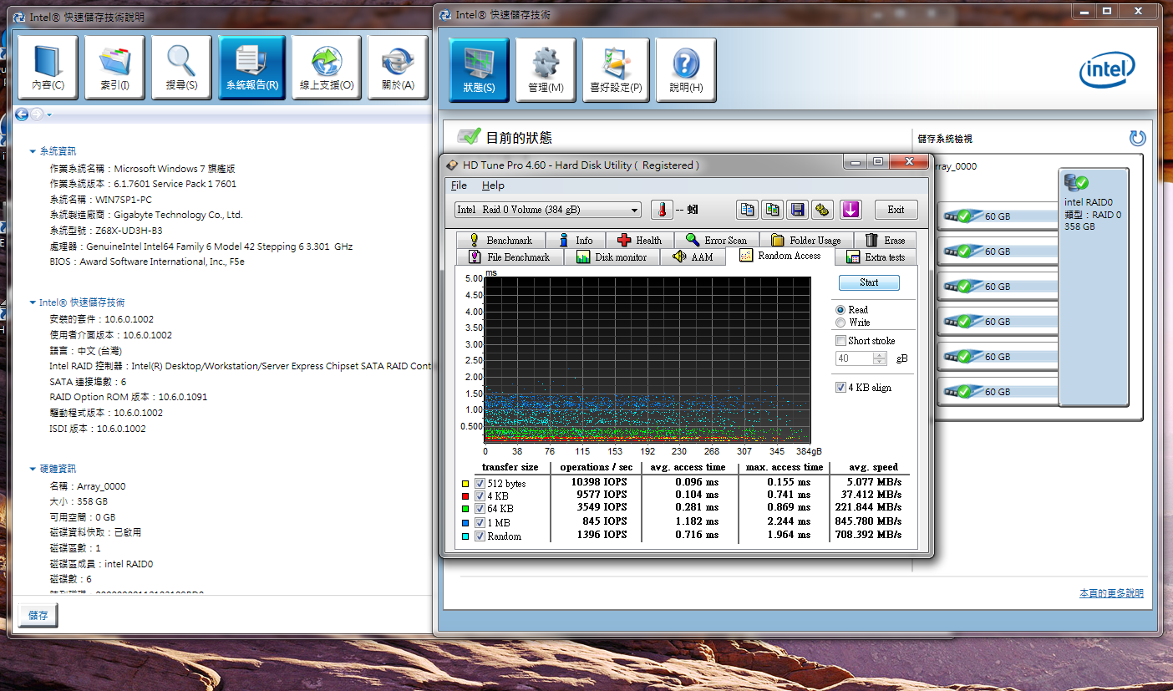Click the 儲存 save button in the help window
The height and width of the screenshot is (691, 1173).
pos(38,616)
